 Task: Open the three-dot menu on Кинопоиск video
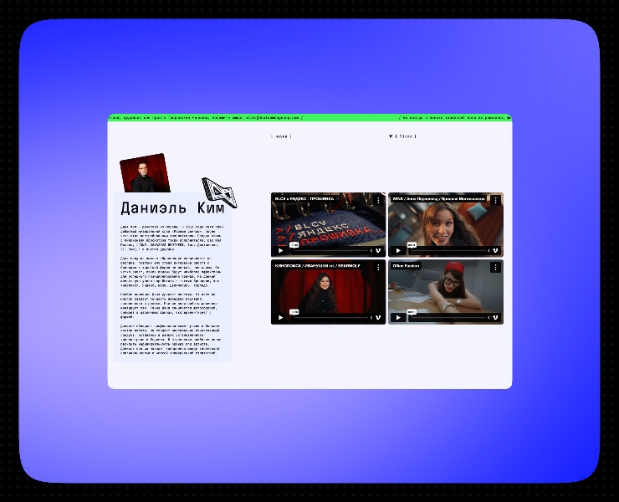pyautogui.click(x=378, y=268)
